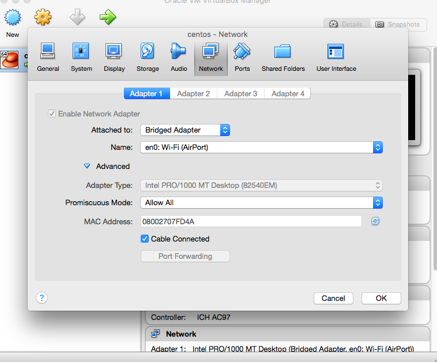437x362 pixels.
Task: Click the Port Forwarding button
Action: 185,256
